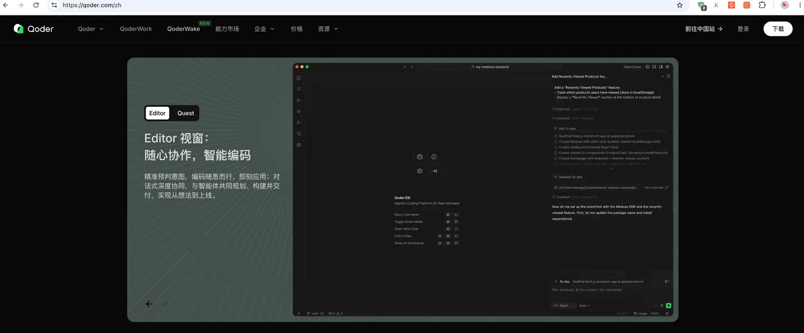Screen dimensions: 804x333
Task: Toggle the primary sidebar layout icon in the IDE
Action: (x=648, y=67)
